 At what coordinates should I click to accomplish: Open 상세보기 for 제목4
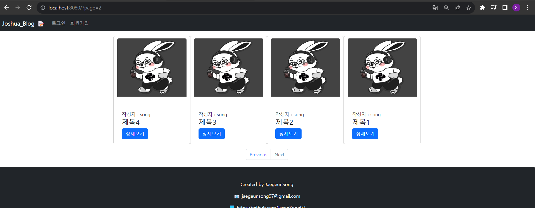click(x=135, y=134)
